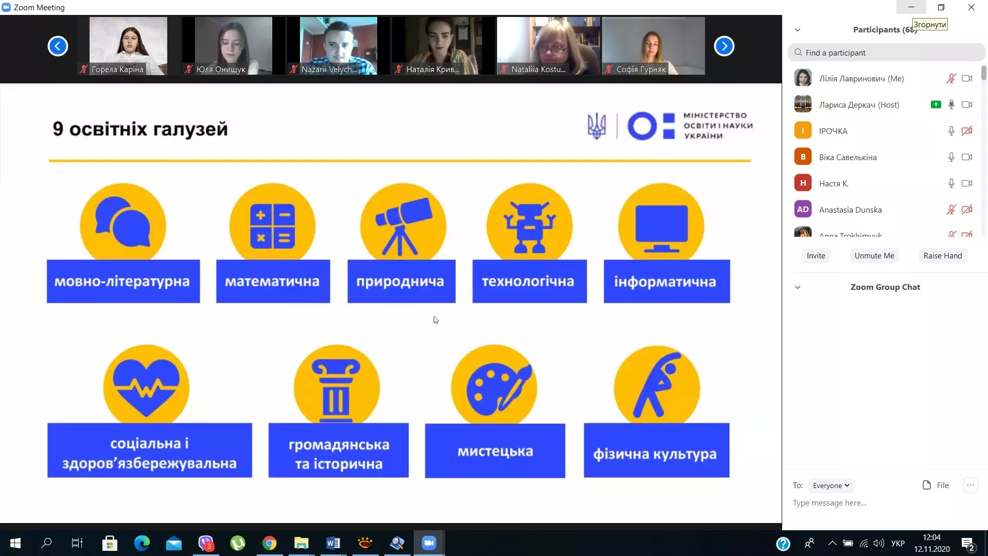This screenshot has height=556, width=988.
Task: Mute Віка Савелькіна's microphone
Action: click(x=950, y=157)
